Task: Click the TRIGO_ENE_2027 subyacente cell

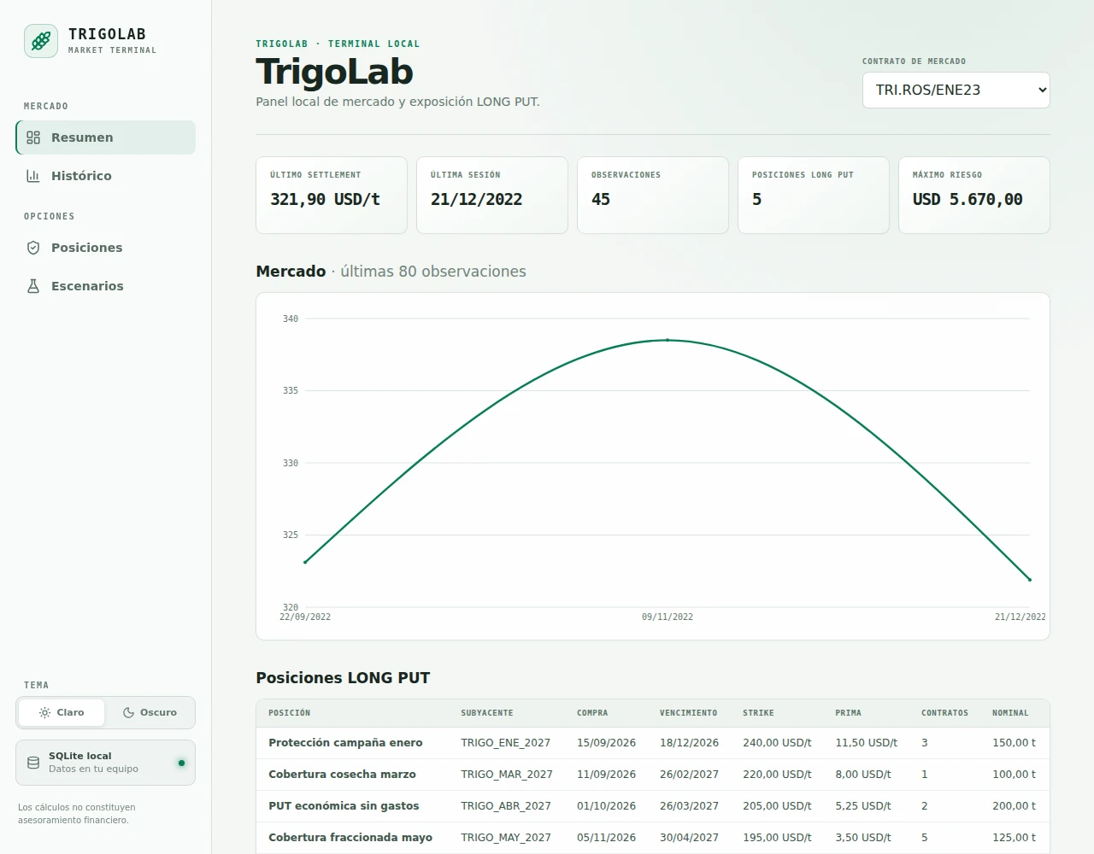Action: click(x=505, y=743)
